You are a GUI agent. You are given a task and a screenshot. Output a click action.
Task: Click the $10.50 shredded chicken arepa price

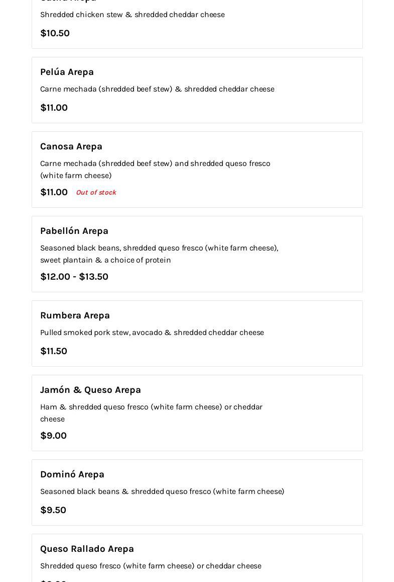click(x=55, y=33)
